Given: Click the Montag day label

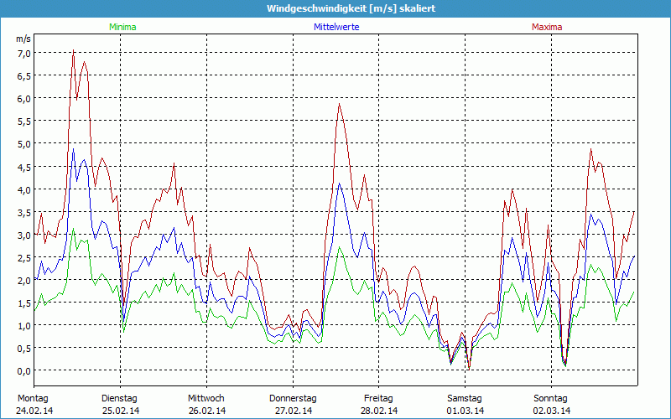Looking at the screenshot, I should coord(33,399).
